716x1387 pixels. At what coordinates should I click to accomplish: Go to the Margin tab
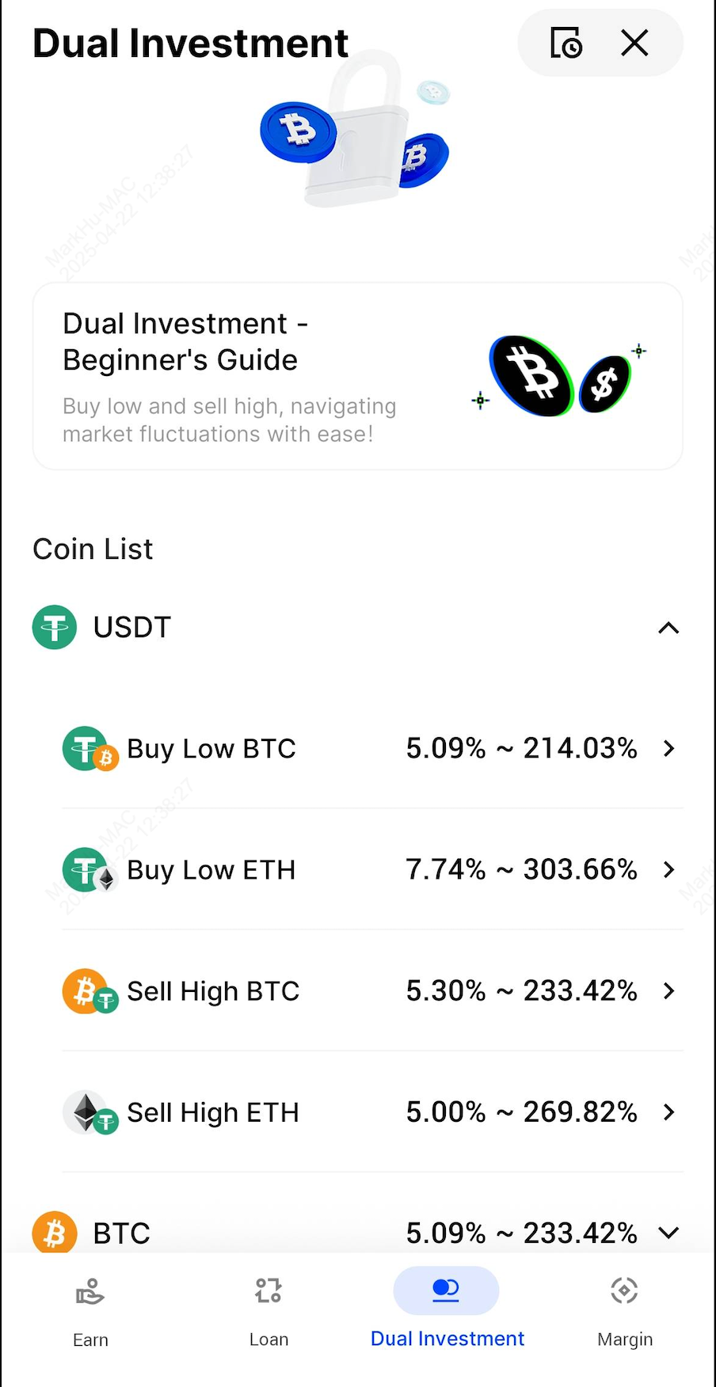click(625, 1306)
